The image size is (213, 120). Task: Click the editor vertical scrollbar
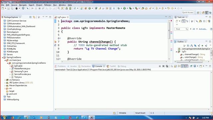(x=169, y=30)
